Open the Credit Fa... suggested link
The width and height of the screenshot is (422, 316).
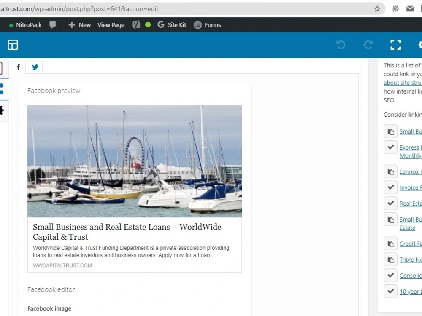(411, 244)
